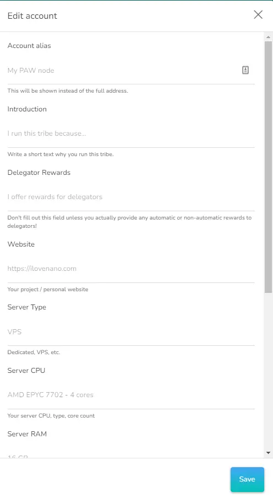Click the empty scrollbar track below the thumb
This screenshot has width=273, height=497.
click(268, 371)
